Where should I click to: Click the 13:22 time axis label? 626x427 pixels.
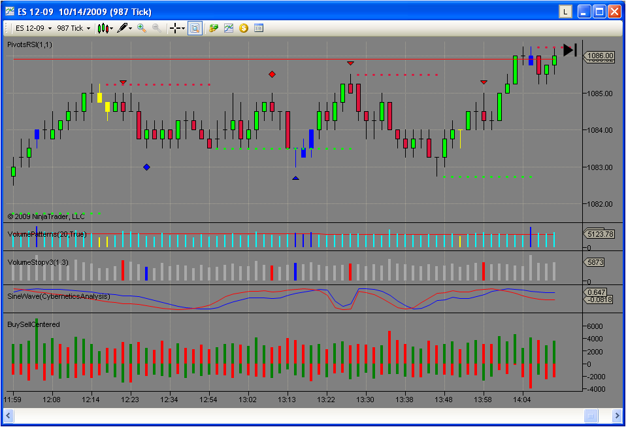tap(326, 400)
